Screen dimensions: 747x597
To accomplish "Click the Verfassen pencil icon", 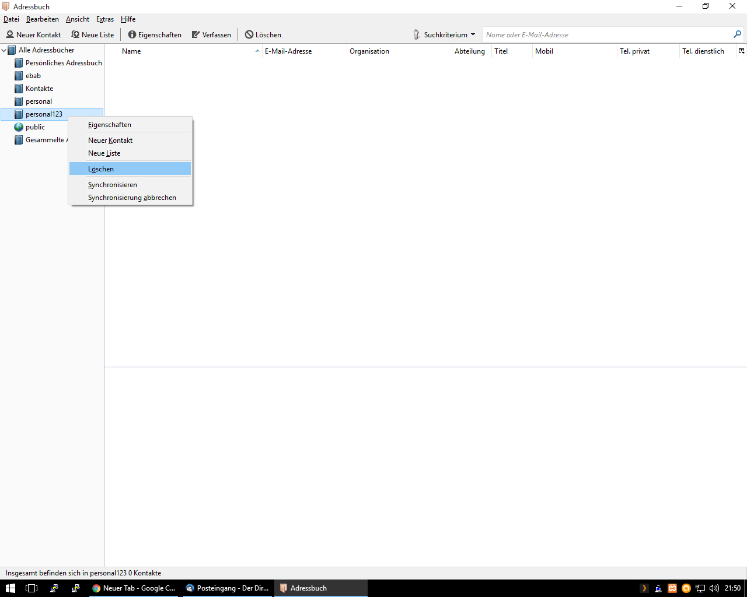I will 196,35.
